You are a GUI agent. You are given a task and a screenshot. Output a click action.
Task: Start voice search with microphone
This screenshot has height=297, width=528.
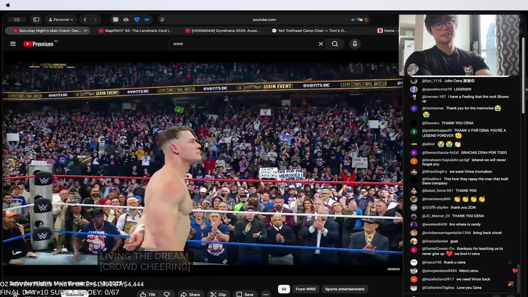tap(355, 44)
